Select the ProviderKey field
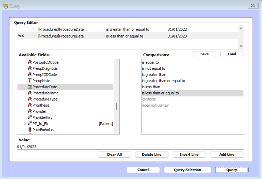The width and height of the screenshot is (262, 179). (x=65, y=117)
